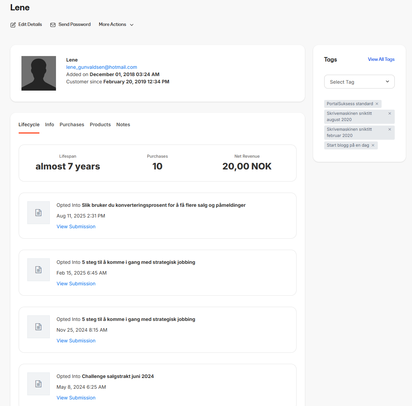Click the Edit Details label
Screen dimensions: 412x406
click(30, 24)
